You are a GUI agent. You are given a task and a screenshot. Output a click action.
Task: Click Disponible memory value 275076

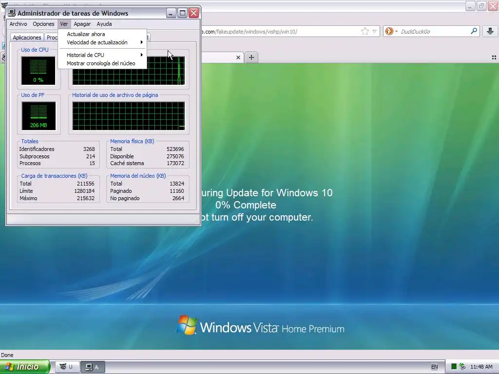[x=175, y=156]
